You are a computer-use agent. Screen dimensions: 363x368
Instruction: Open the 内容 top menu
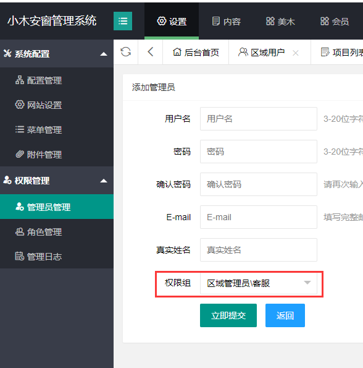click(226, 22)
